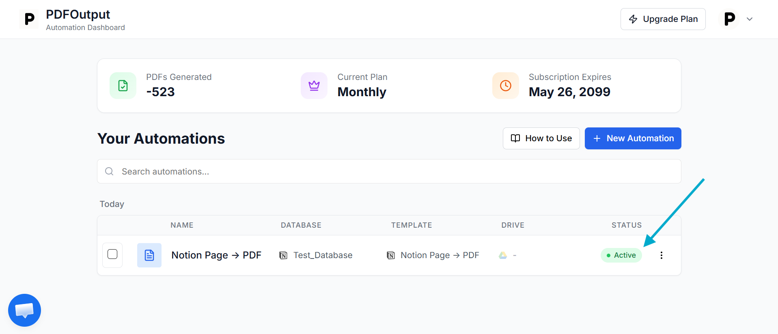Click the Test_Database cell
778x334 pixels.
(323, 255)
